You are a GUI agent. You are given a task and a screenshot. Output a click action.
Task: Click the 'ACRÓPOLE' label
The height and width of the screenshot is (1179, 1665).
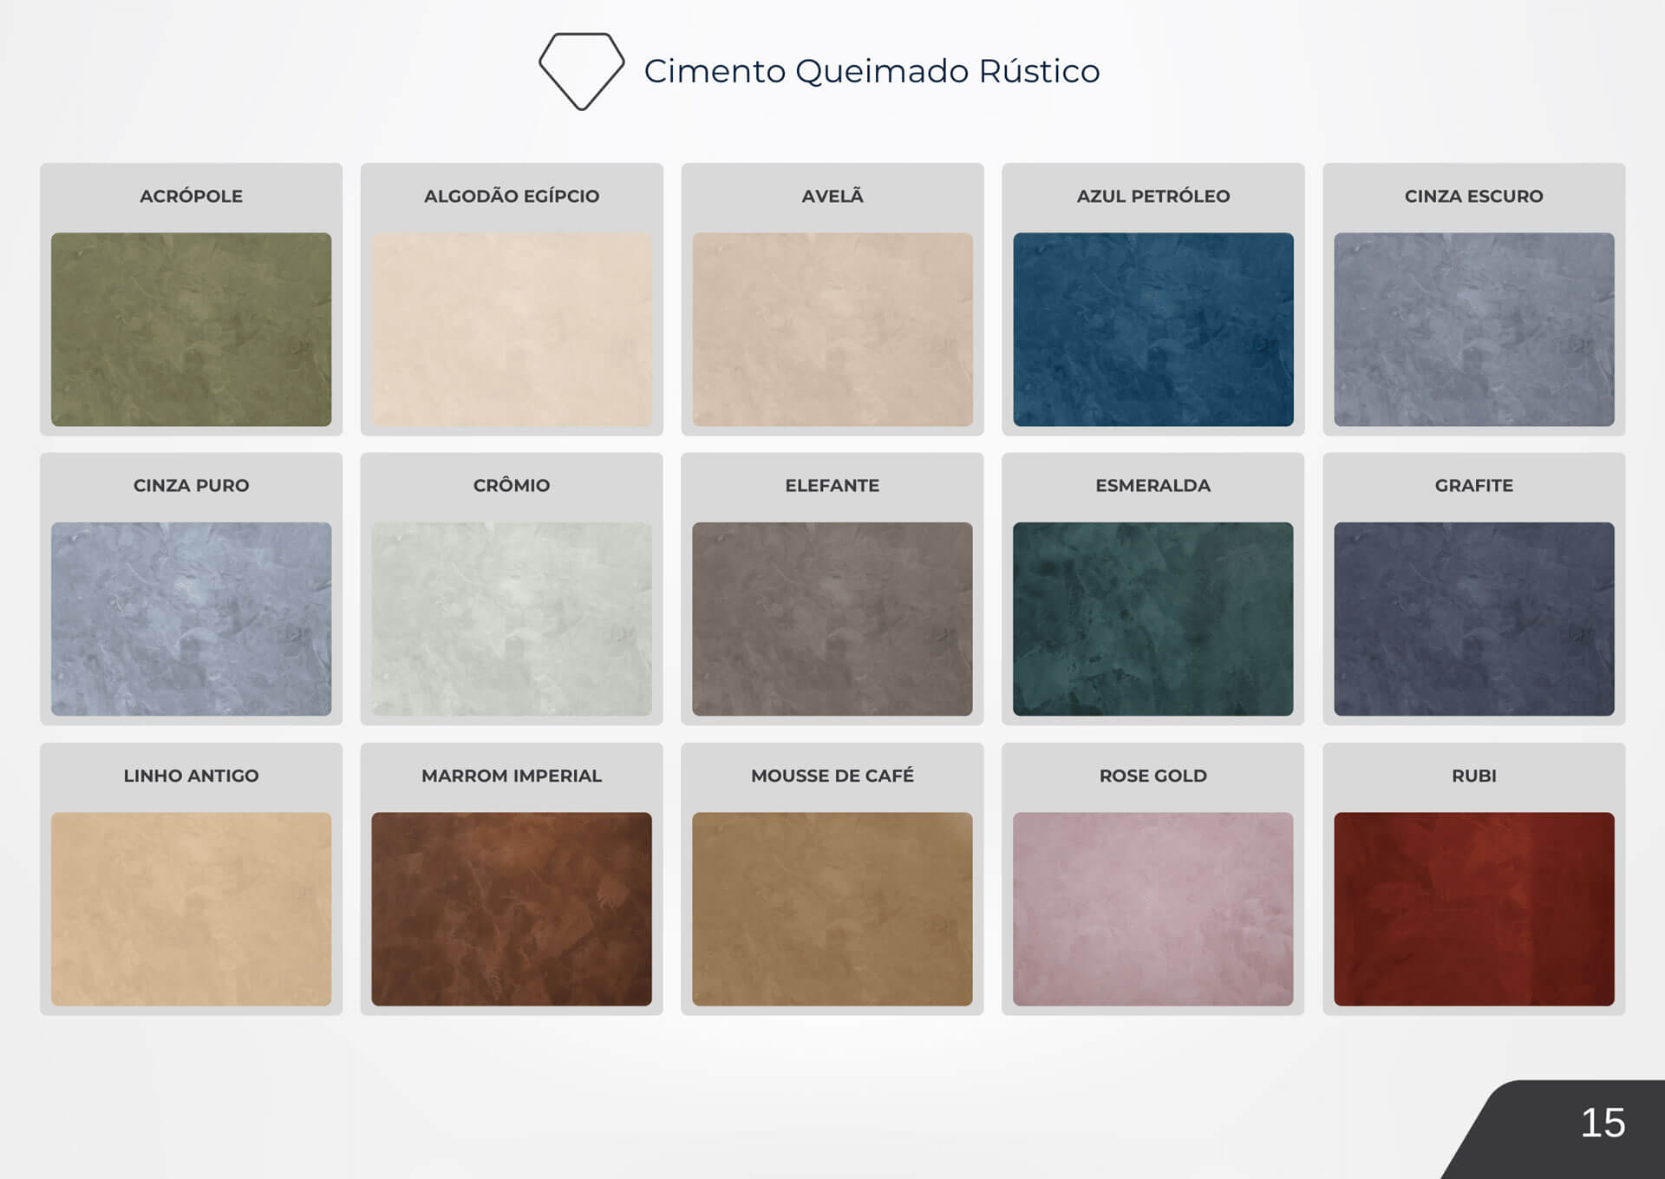[191, 196]
